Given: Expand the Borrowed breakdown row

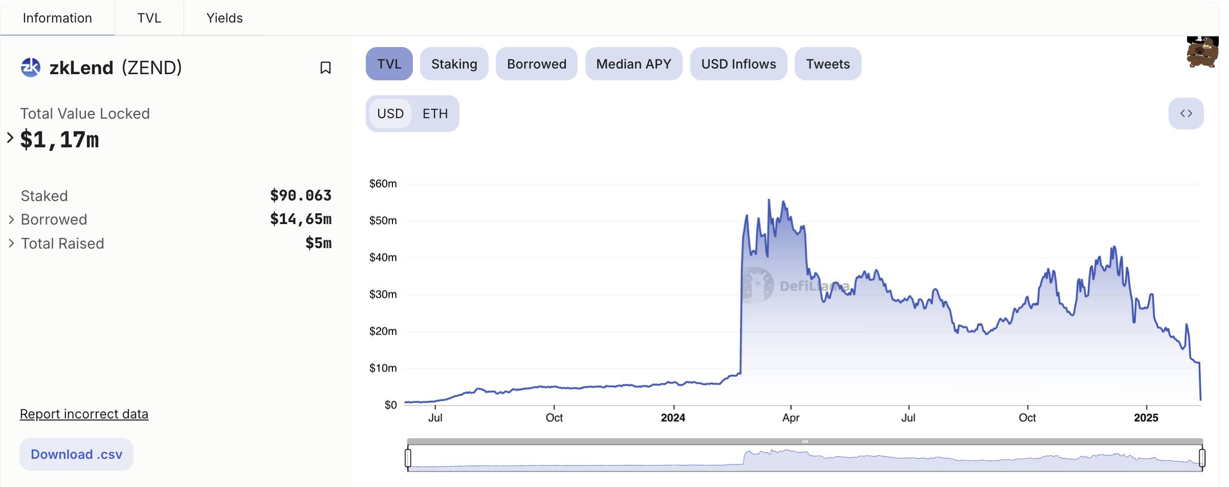Looking at the screenshot, I should (11, 219).
